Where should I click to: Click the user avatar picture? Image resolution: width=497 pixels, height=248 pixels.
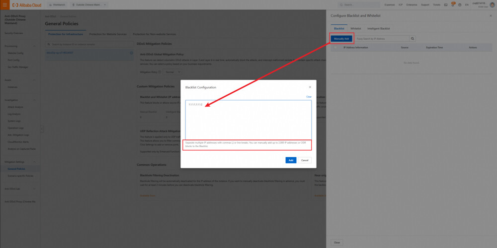pos(492,5)
